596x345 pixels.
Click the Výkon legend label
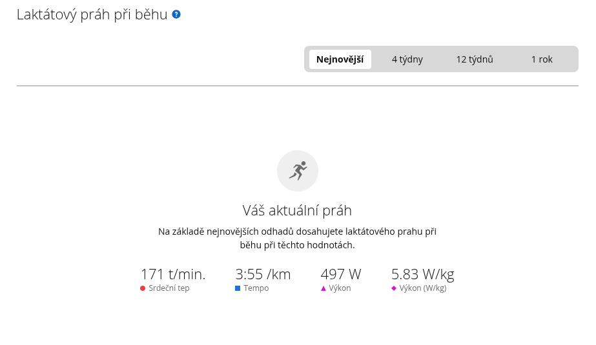click(x=340, y=288)
